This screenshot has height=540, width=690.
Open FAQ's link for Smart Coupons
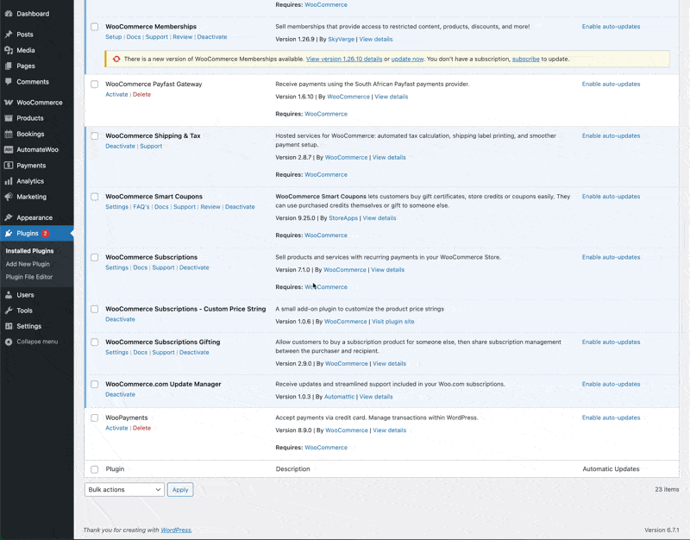[141, 207]
